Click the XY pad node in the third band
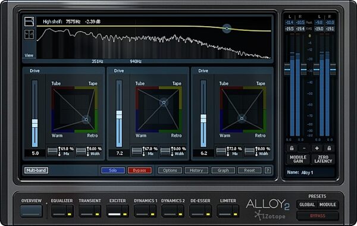Viewport: 357px width, 226px height. pyautogui.click(x=242, y=118)
